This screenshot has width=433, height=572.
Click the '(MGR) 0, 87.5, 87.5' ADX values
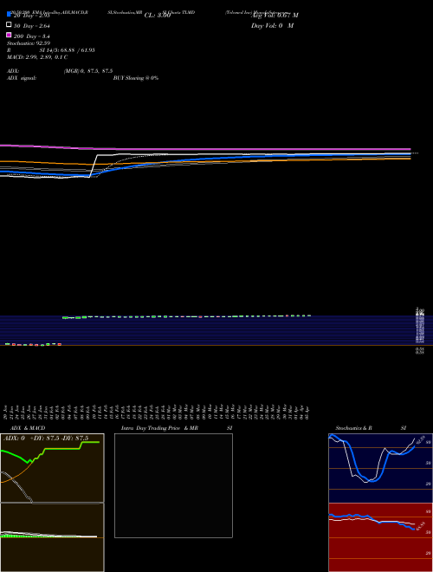(x=88, y=71)
